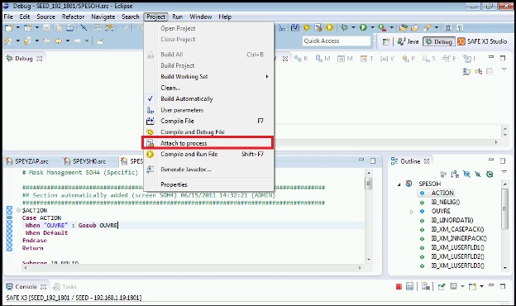
Task: Open the File menu
Action: (8, 17)
